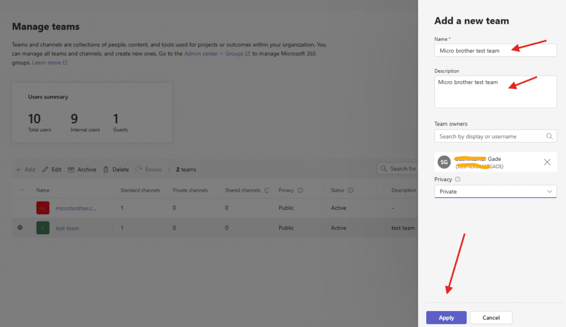Screen dimensions: 566x327
Task: Click the Description text area
Action: (495, 92)
